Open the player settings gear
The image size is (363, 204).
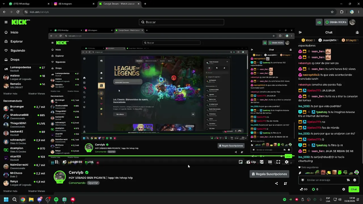pos(287,162)
